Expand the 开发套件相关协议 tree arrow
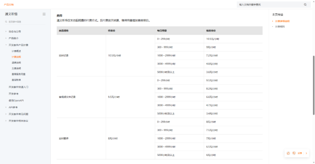315x164 pixels. tap(6, 121)
